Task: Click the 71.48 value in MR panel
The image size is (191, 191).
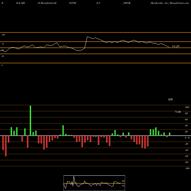Action: coord(178,112)
